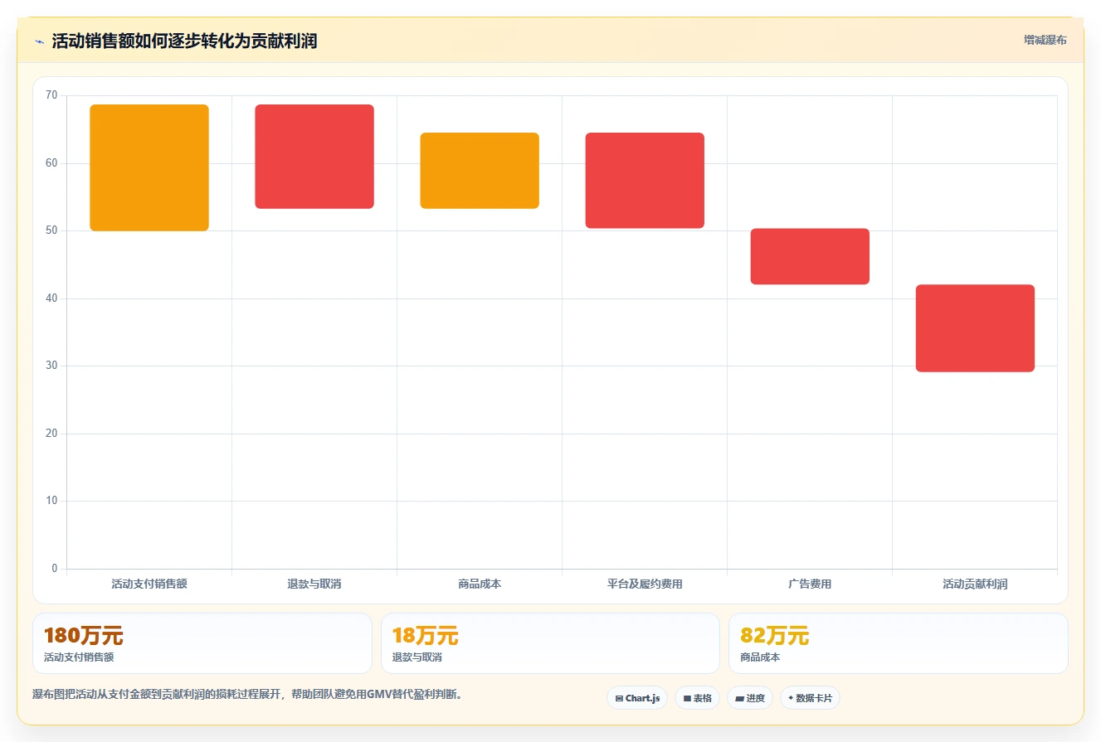This screenshot has width=1101, height=742.
Task: Click x-axis label 广告费用
Action: tap(810, 584)
